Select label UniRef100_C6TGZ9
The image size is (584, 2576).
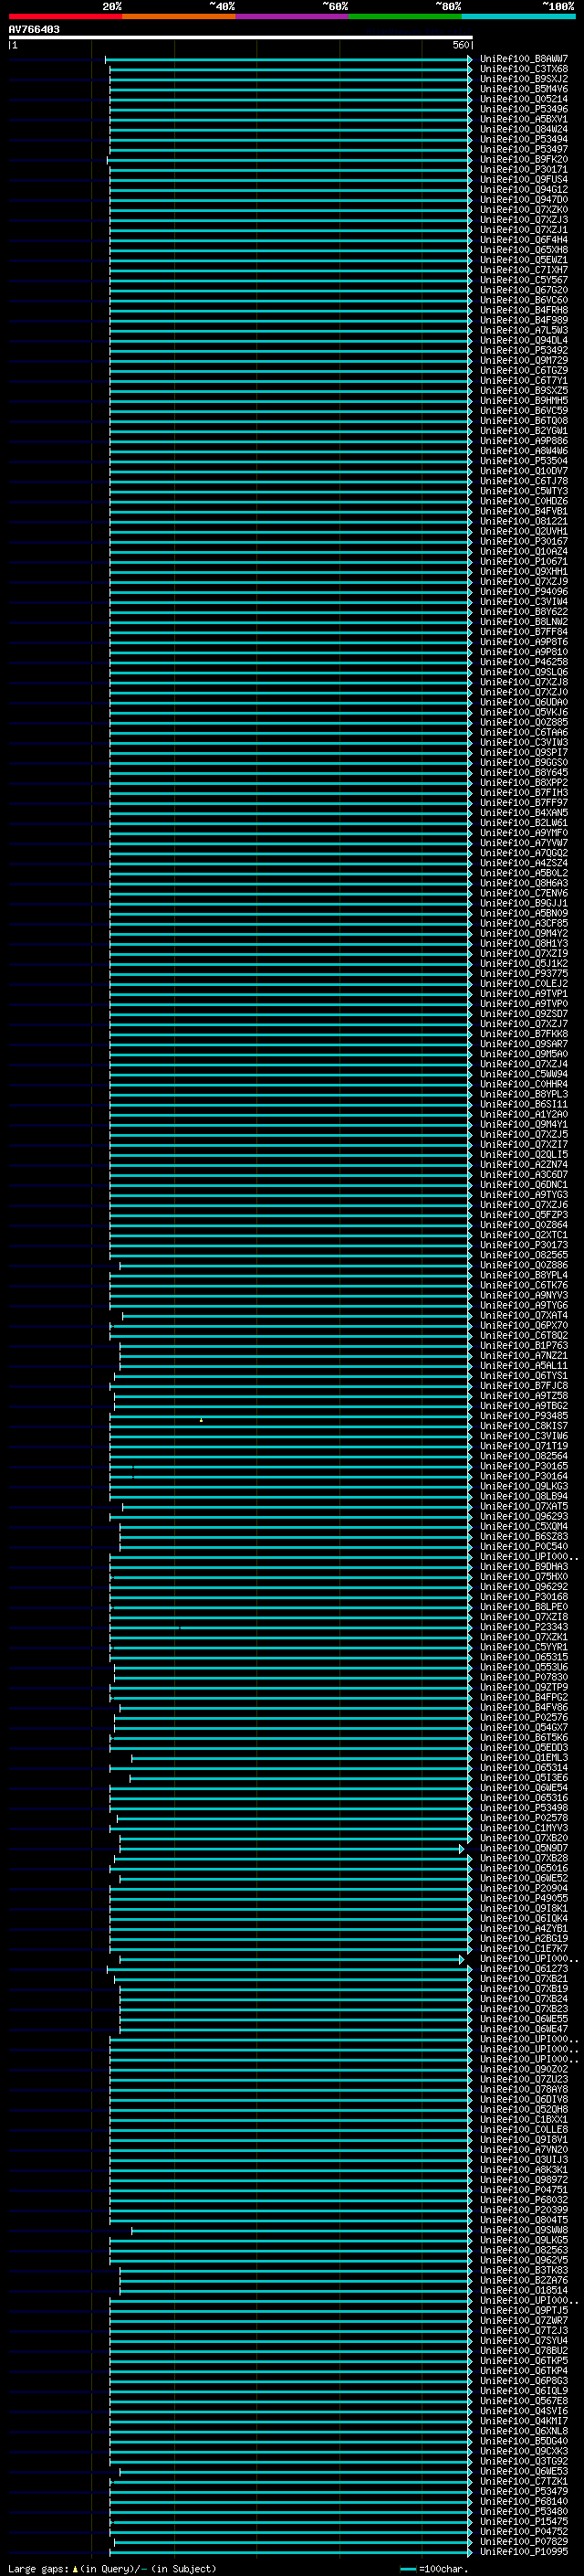(524, 371)
